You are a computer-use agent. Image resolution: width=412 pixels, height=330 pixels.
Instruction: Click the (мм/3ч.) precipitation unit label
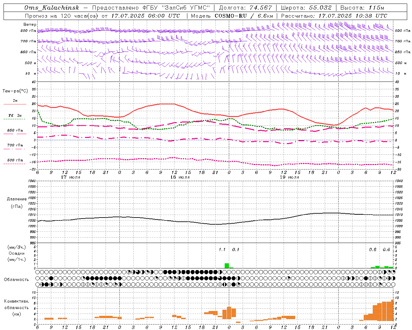(17, 247)
